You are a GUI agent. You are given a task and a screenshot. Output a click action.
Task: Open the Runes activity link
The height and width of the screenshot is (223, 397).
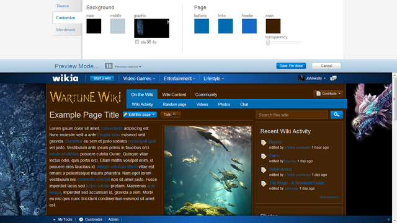[x=275, y=142]
